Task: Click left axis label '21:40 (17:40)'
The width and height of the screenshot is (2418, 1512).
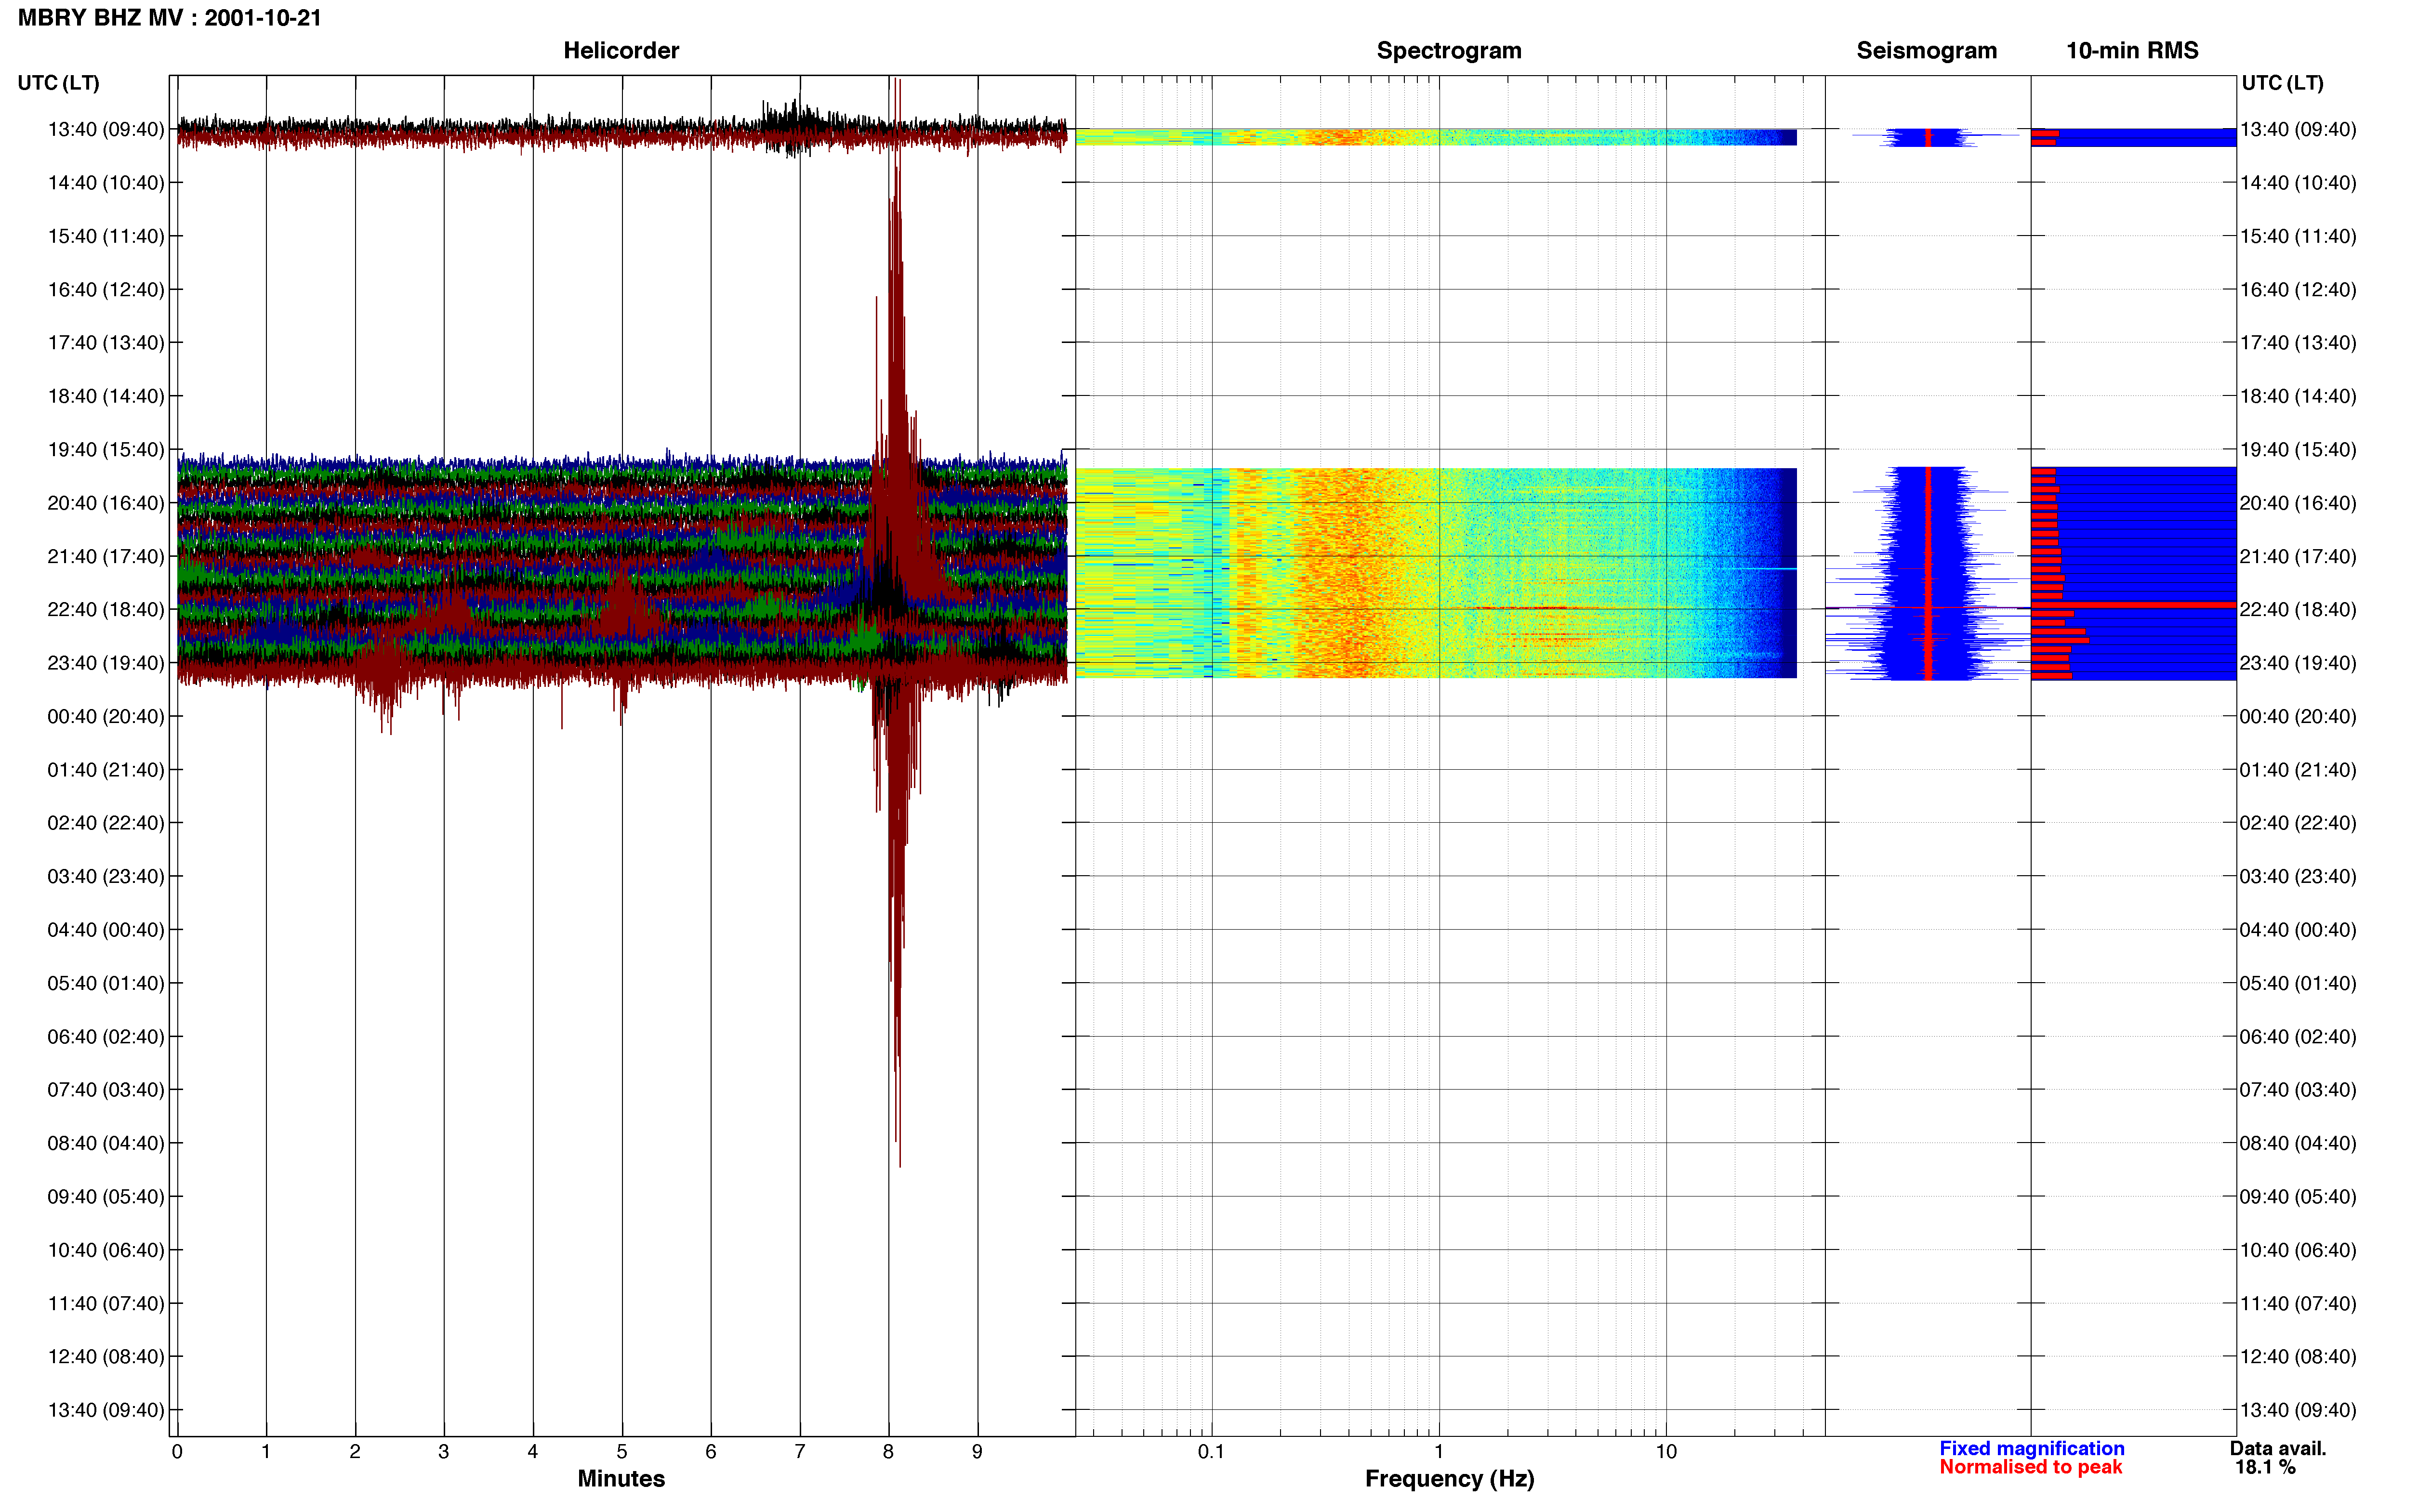Action: pos(106,556)
